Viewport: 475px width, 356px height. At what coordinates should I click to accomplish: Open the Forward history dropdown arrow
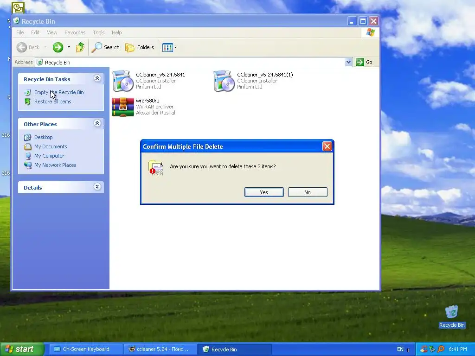(69, 47)
